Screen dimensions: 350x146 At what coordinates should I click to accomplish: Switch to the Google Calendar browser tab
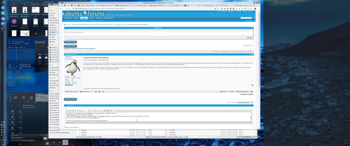(x=124, y=5)
